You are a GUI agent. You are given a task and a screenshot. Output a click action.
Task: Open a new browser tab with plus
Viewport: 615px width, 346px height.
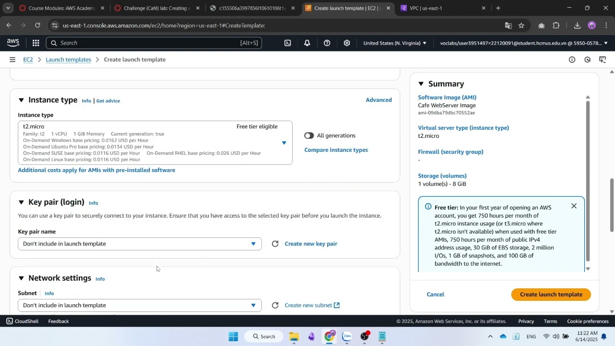498,8
